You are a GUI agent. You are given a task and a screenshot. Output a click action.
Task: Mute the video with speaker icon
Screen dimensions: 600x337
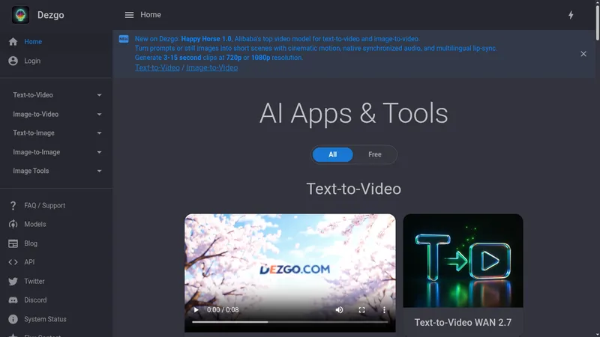coord(339,310)
